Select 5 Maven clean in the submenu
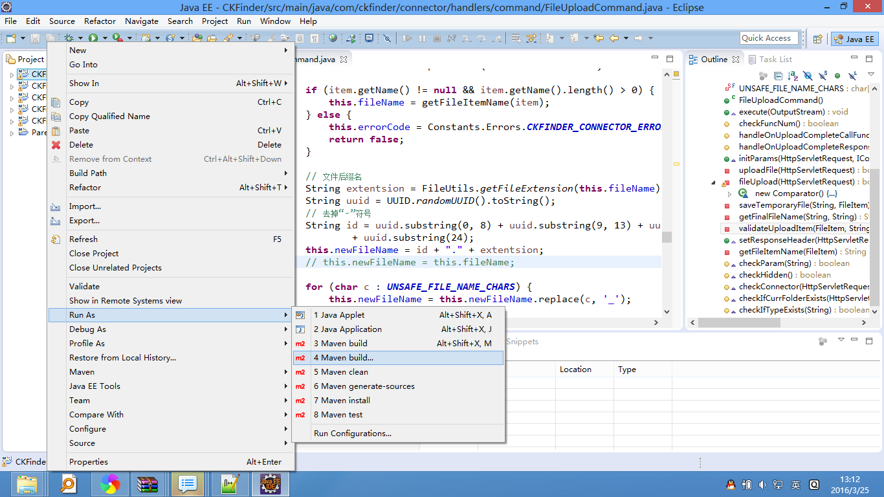The width and height of the screenshot is (884, 497). [398, 372]
